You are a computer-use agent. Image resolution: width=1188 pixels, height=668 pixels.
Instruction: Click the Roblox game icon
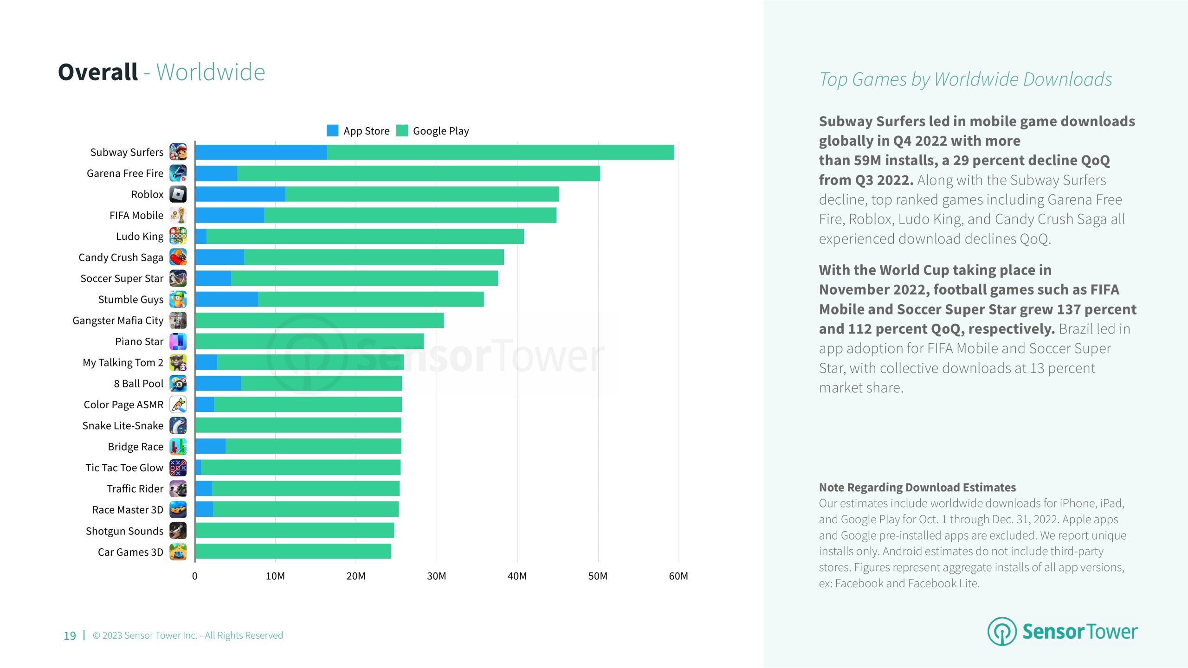(x=178, y=194)
